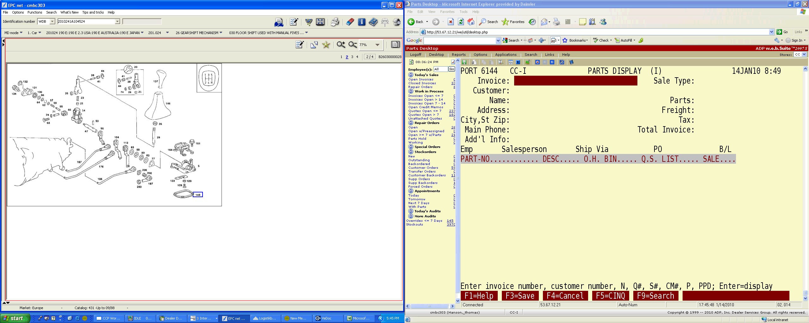The height and width of the screenshot is (323, 809).
Task: Click the diagonal-slash blue icon in Parts Desktop
Action: pyautogui.click(x=562, y=62)
